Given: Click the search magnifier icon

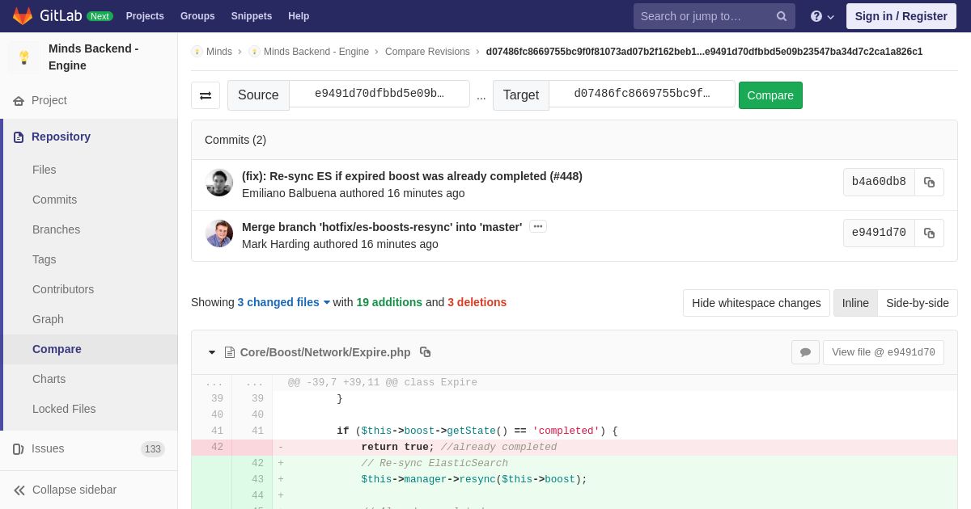Looking at the screenshot, I should [x=782, y=16].
